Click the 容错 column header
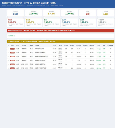 coord(104,45)
